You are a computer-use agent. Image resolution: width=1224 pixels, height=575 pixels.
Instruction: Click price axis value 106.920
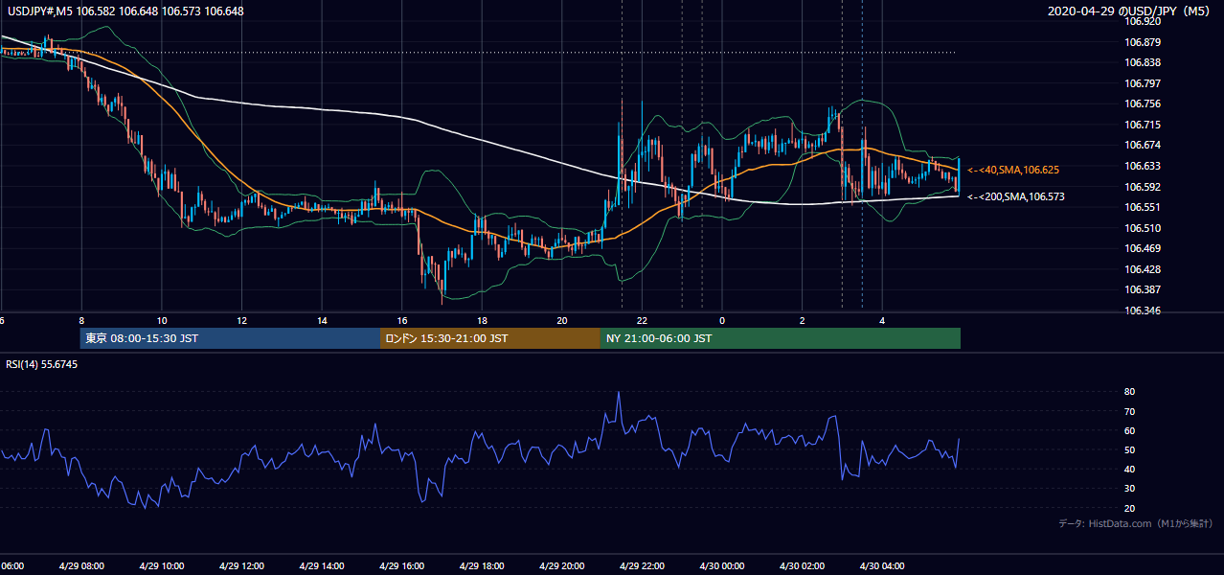pos(1143,21)
